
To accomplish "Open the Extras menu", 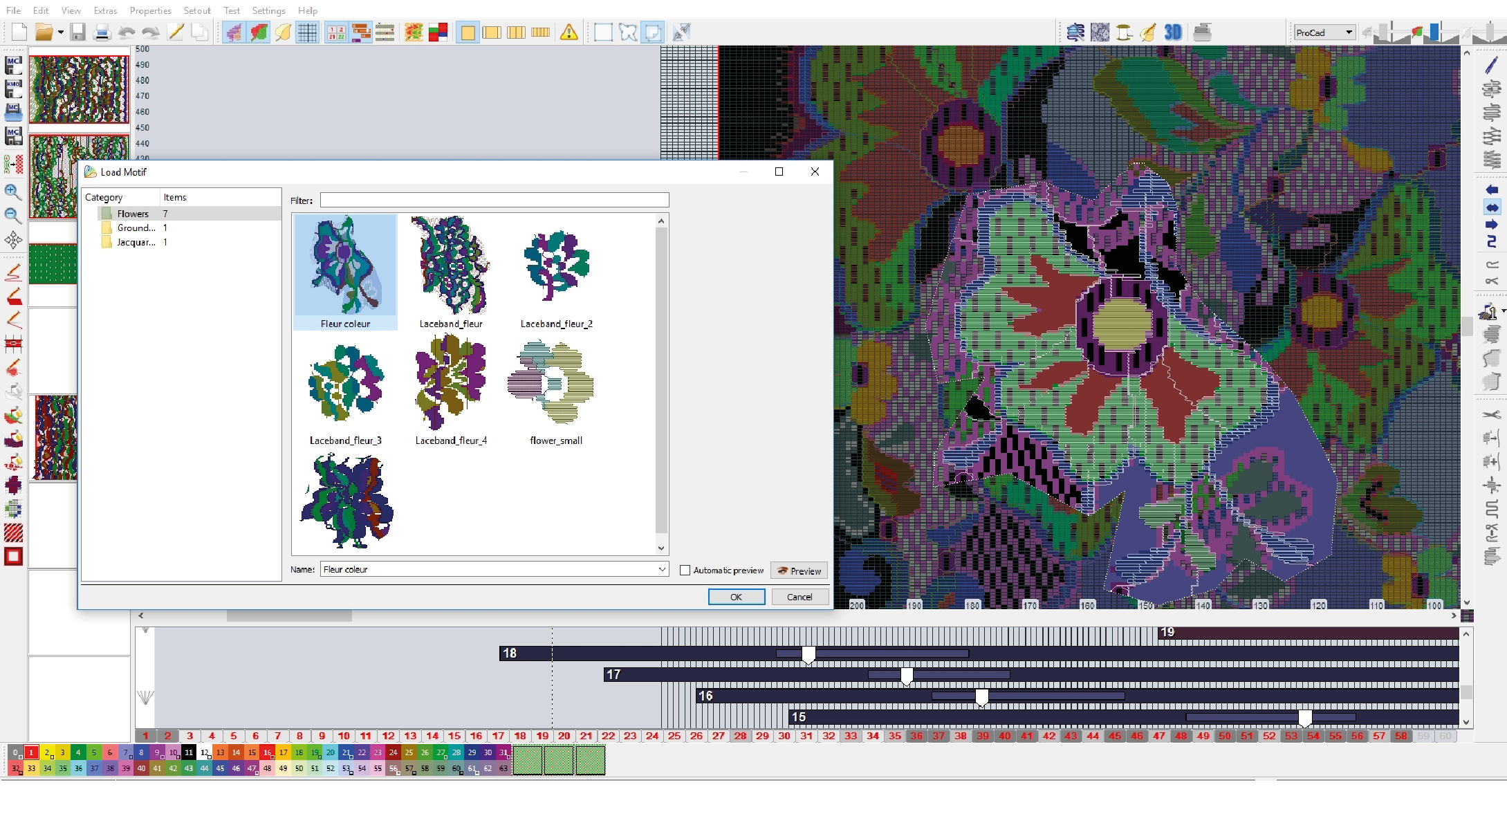I will (105, 10).
